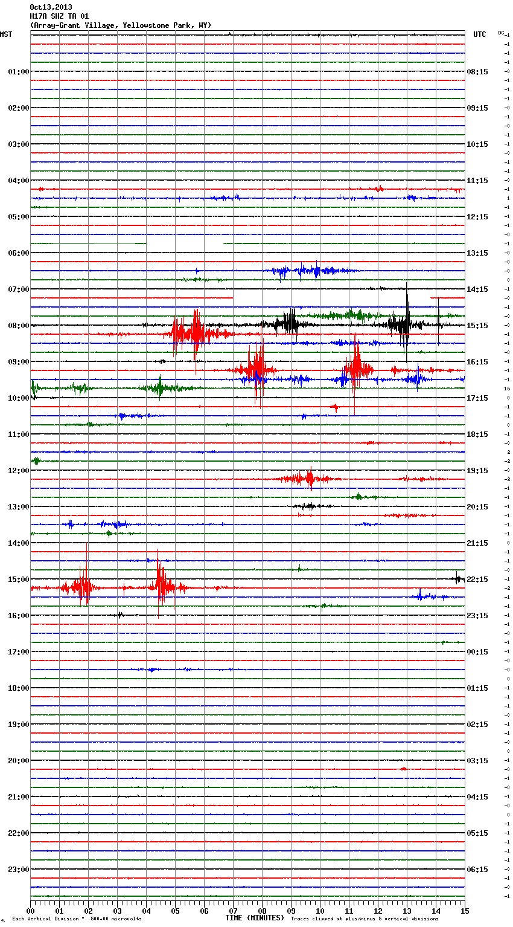This screenshot has height=927, width=513.
Task: Click the 18:15 UTC time label
Action: pos(477,434)
